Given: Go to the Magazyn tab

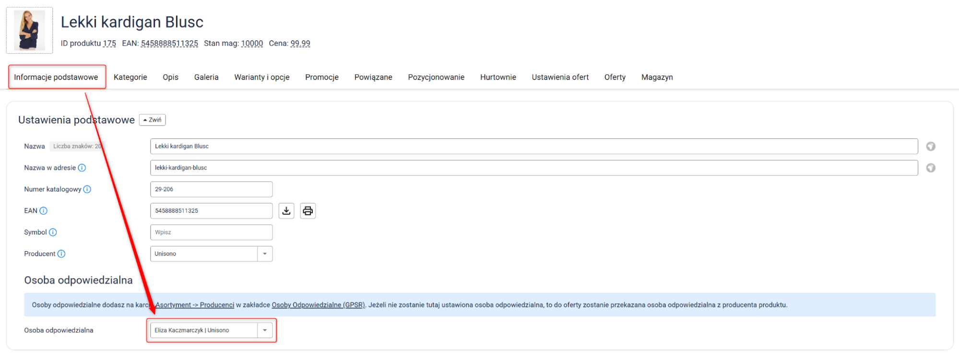Looking at the screenshot, I should tap(657, 77).
